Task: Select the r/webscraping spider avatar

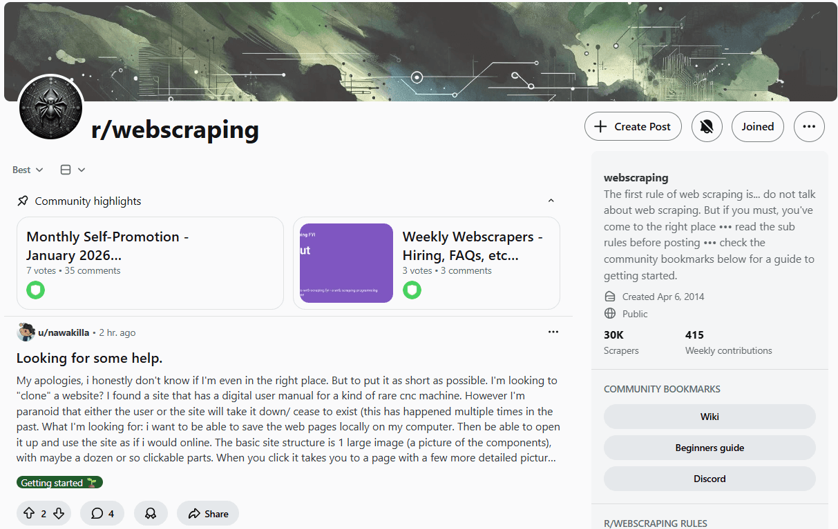Action: pyautogui.click(x=50, y=108)
